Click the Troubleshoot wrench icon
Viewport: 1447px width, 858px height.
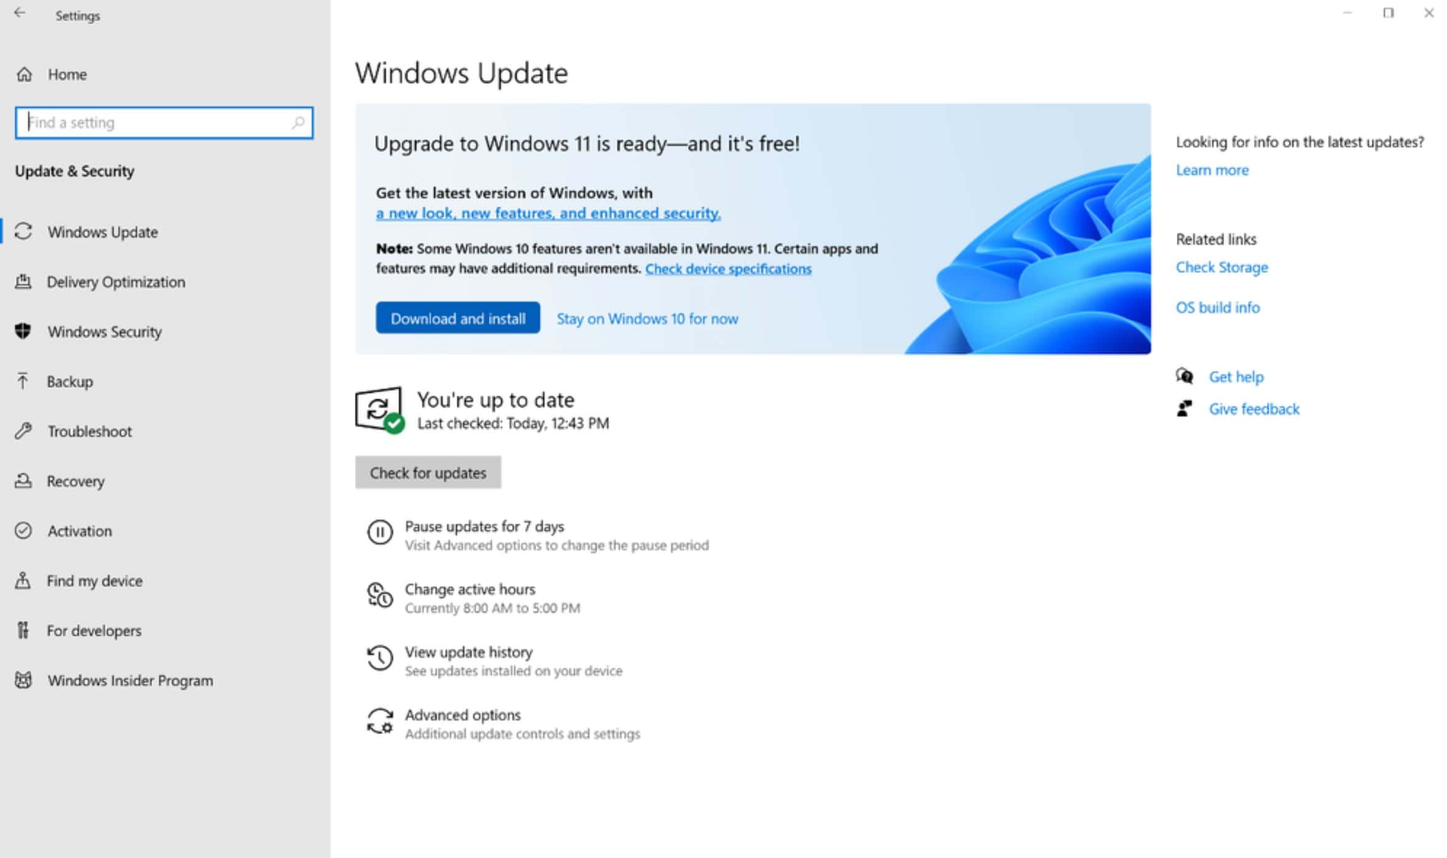point(25,430)
